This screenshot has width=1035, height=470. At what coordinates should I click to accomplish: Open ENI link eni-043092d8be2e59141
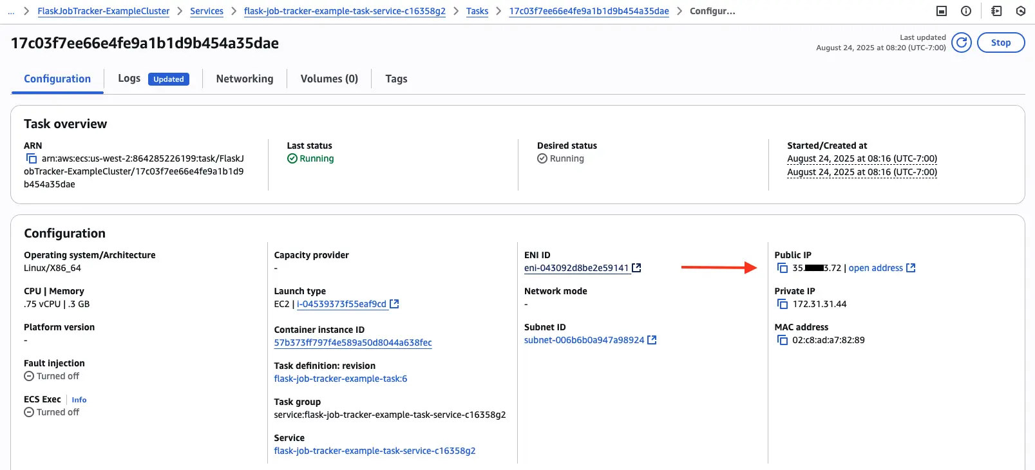pyautogui.click(x=576, y=268)
